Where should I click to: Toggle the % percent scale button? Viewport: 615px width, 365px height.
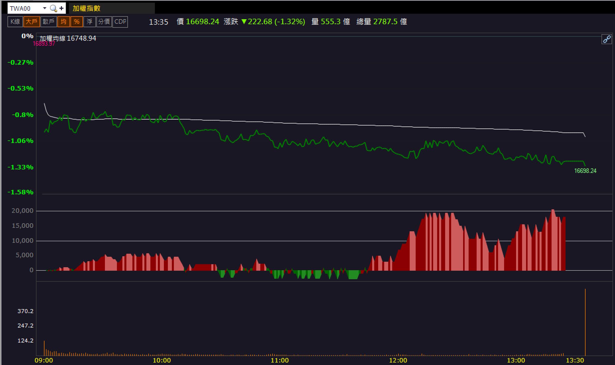(77, 22)
